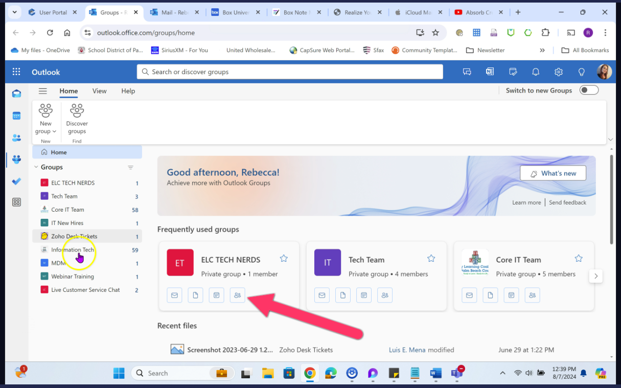
Task: Open My files - OneDrive bookmark
Action: (x=40, y=50)
